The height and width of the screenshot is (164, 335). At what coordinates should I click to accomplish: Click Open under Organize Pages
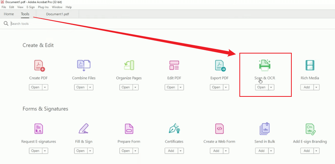pyautogui.click(x=126, y=87)
